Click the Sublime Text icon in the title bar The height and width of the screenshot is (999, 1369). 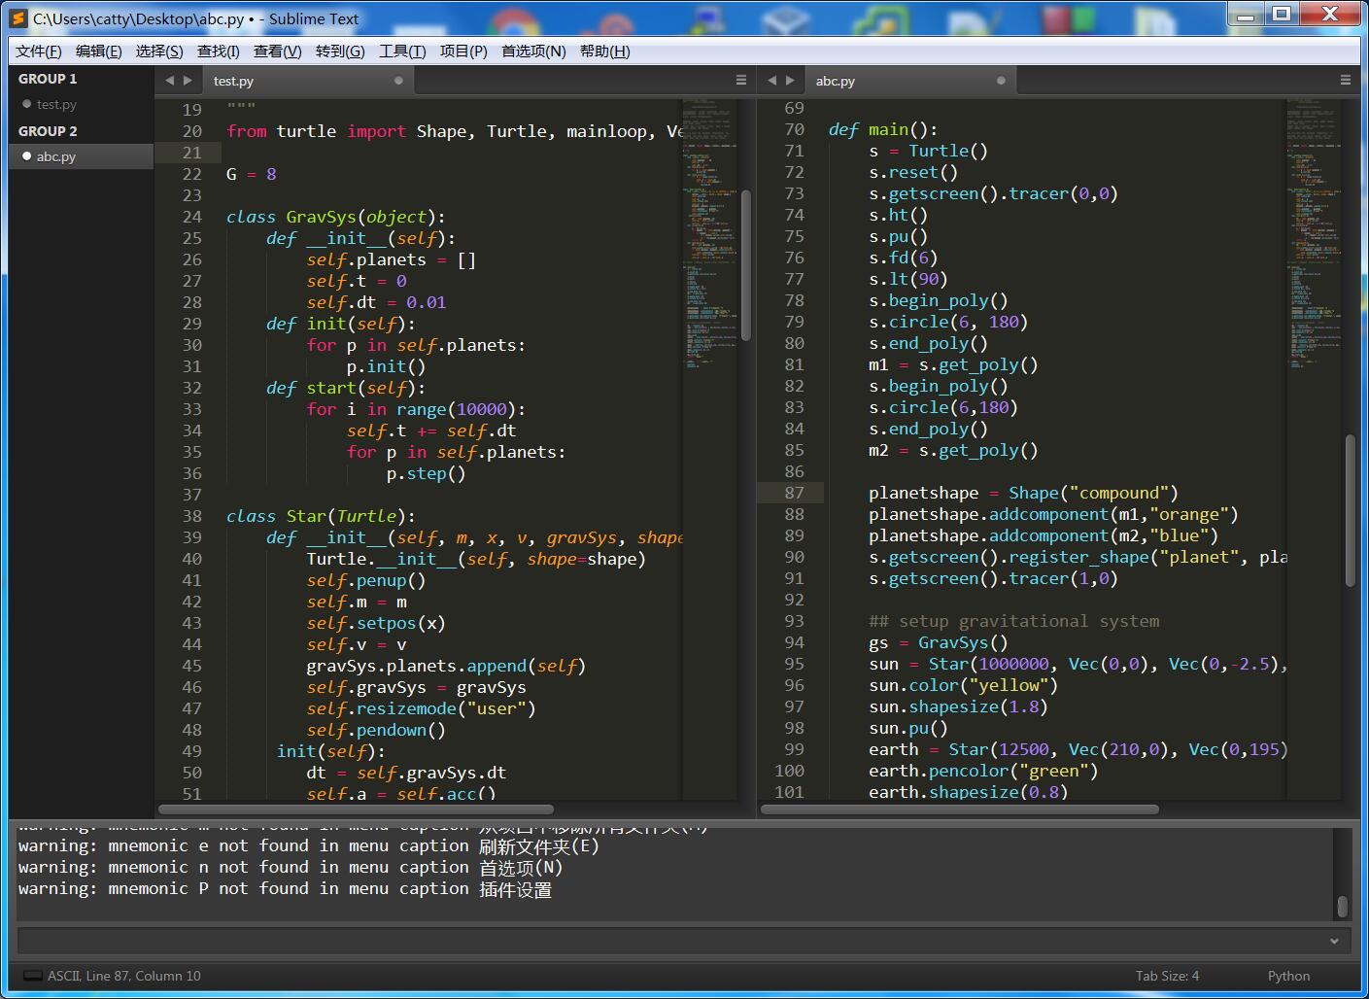coord(18,18)
